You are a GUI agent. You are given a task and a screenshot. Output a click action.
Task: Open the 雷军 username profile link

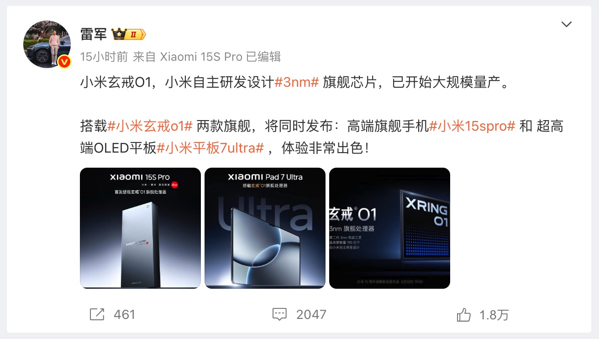94,34
